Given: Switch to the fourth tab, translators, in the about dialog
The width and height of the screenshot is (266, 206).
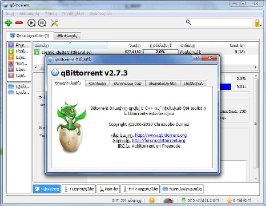Looking at the screenshot, I should (x=163, y=84).
